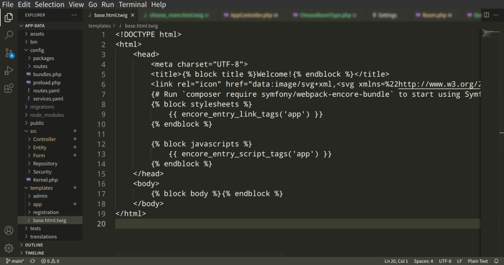Screen dimensions: 504x265
Task: Click base.html.twig in the breadcrumb
Action: click(141, 26)
